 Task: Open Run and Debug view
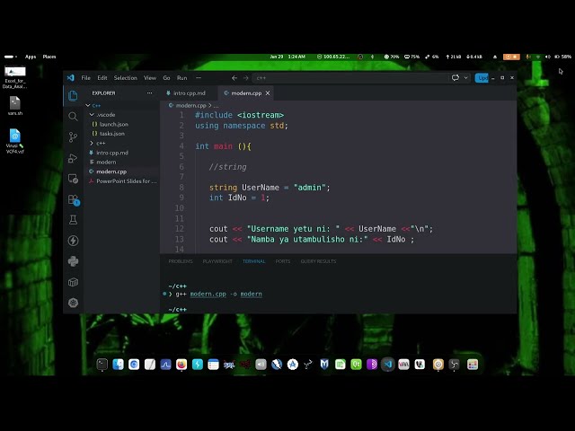pos(73,158)
